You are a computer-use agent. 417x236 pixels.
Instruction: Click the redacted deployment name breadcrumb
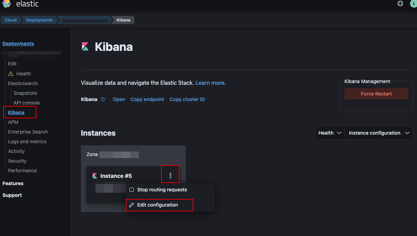pyautogui.click(x=85, y=20)
